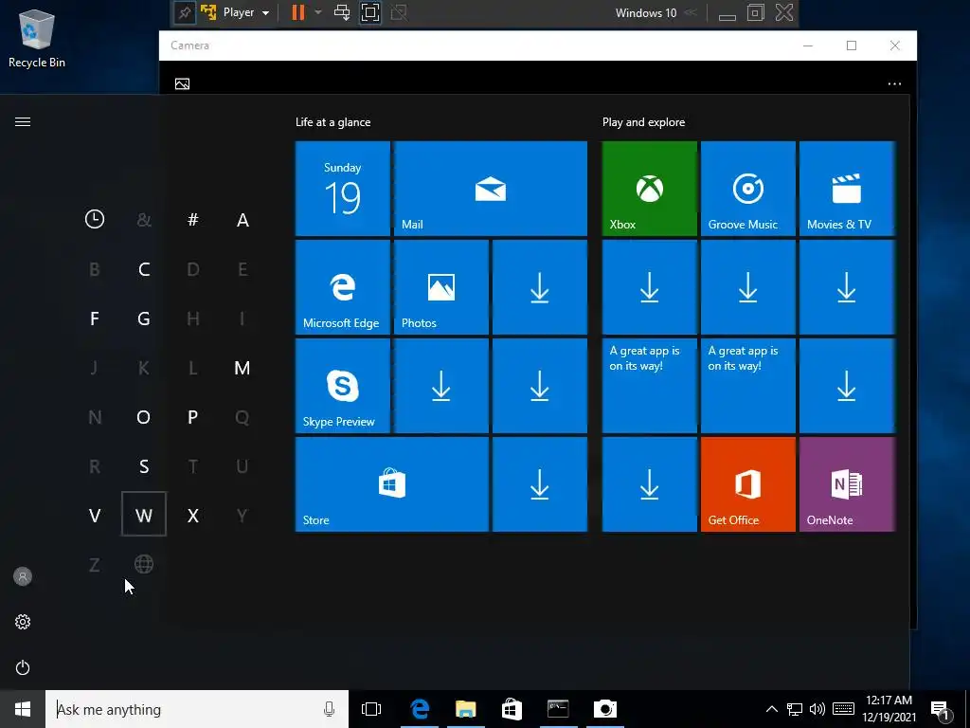Open the Sunday 19 calendar tile

343,189
